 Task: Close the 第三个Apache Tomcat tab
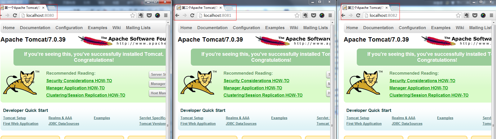[x=387, y=8]
